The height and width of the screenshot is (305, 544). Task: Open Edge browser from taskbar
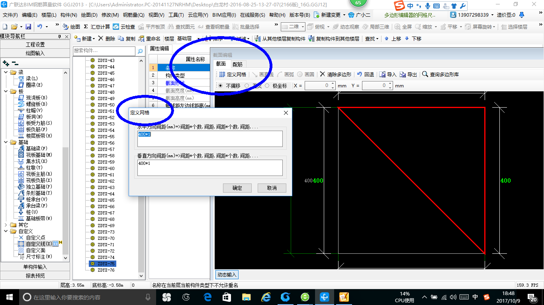coord(207,297)
